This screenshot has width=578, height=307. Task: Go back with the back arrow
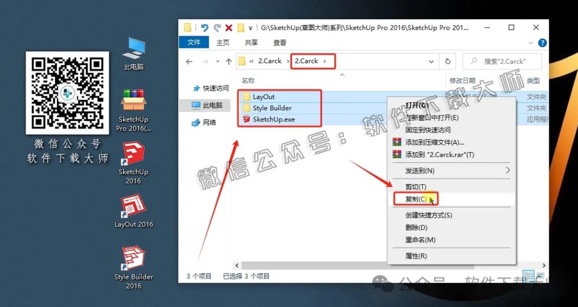[189, 61]
